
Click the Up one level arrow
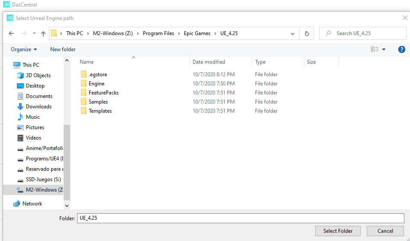click(x=43, y=33)
